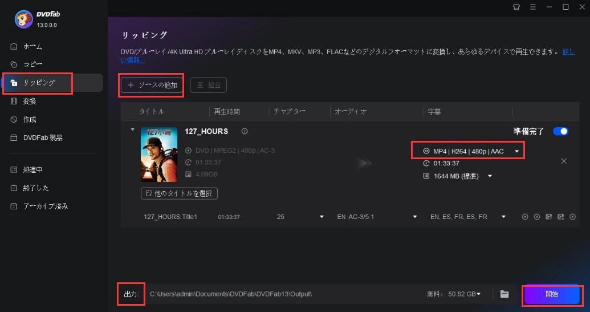Remove 127_HOURS source with X icon
This screenshot has height=312, width=590.
pyautogui.click(x=564, y=161)
